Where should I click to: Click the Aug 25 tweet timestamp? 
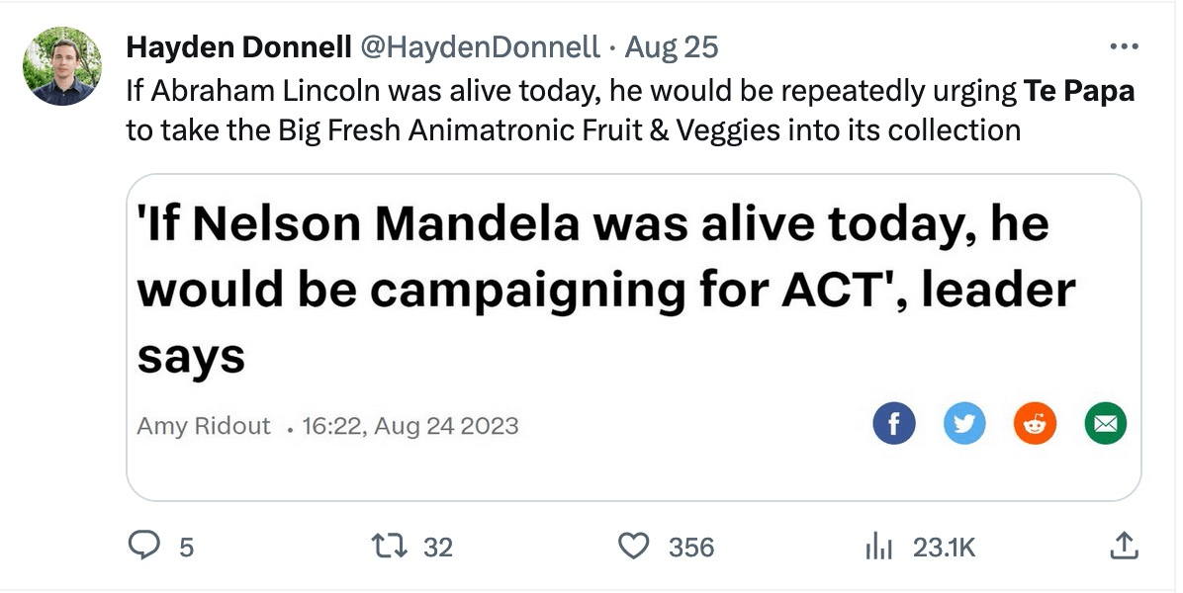click(x=673, y=46)
